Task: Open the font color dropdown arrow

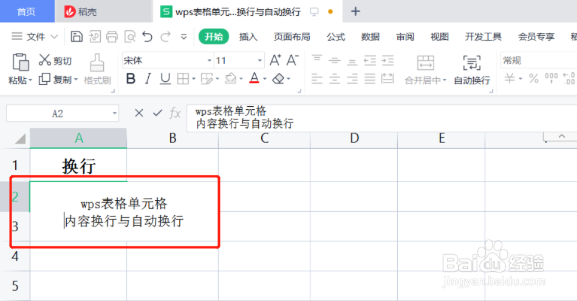Action: 265,79
